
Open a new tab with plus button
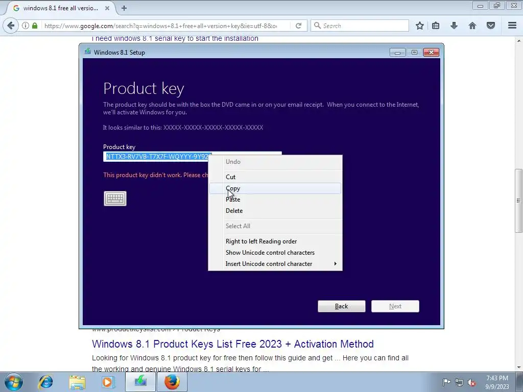(124, 8)
